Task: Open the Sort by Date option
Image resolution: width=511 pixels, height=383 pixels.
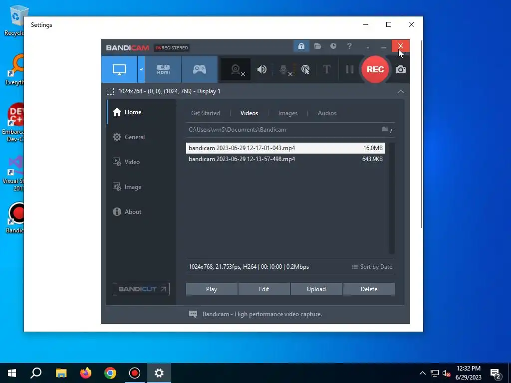Action: tap(372, 267)
